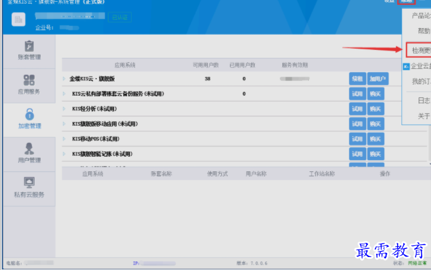Click the company logo icon in header

pos(18,19)
